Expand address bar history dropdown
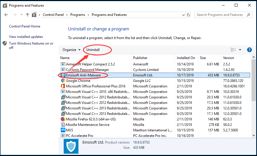This screenshot has height=156, width=257. pos(183,15)
